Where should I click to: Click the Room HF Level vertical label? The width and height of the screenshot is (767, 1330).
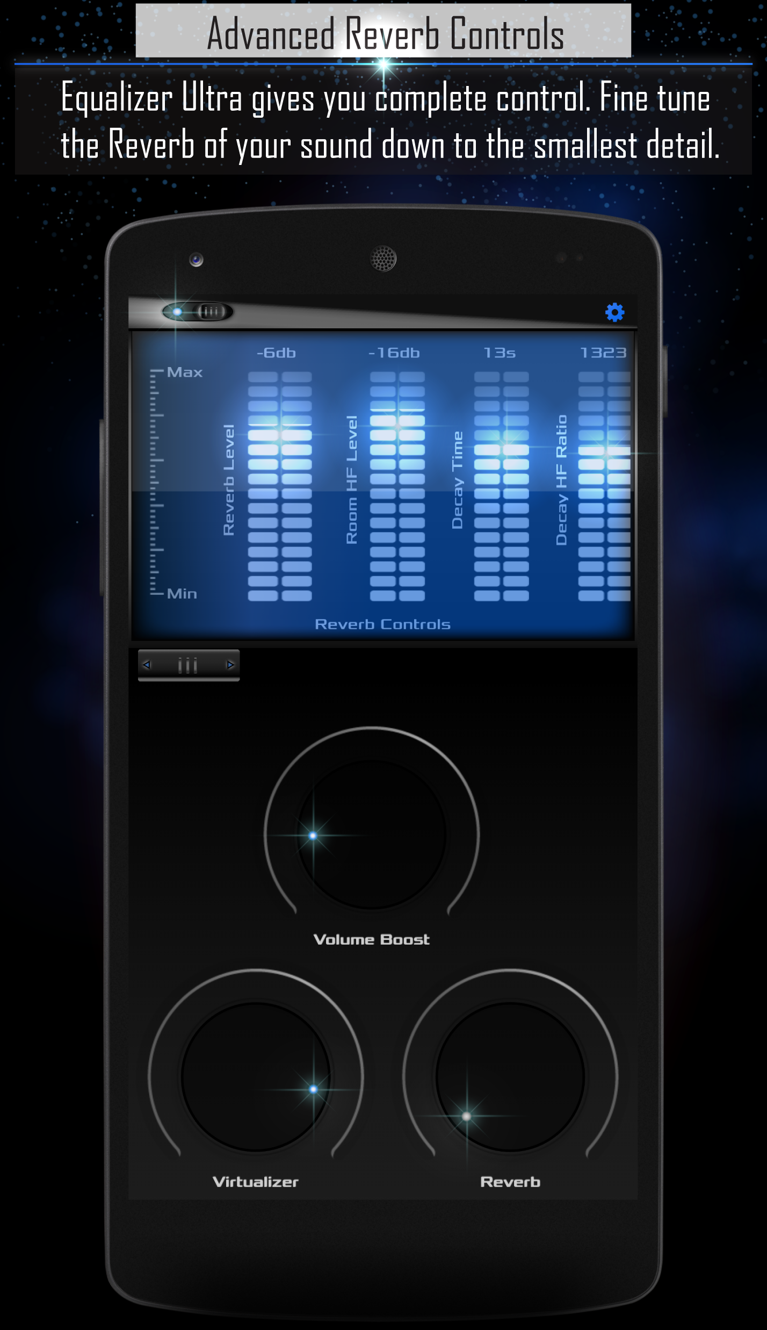click(352, 479)
